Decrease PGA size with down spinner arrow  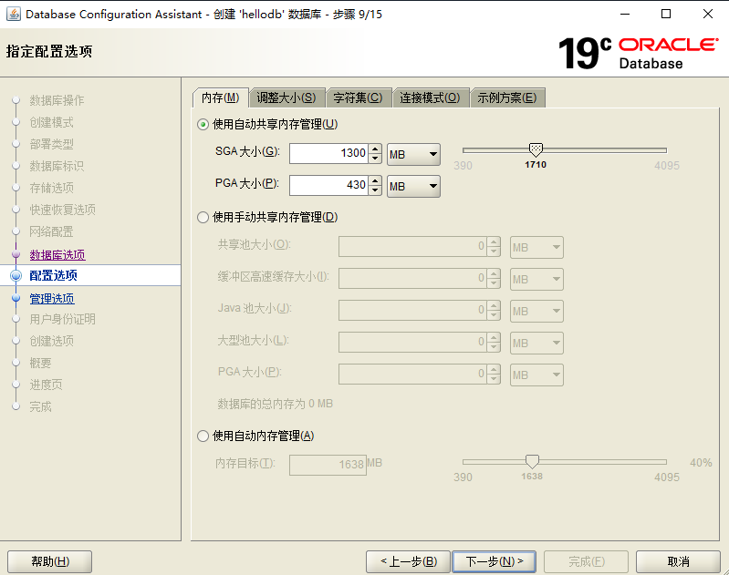tap(375, 190)
